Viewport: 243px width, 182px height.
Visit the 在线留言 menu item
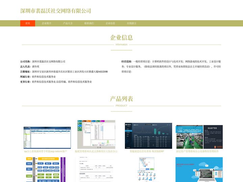(x=132, y=23)
